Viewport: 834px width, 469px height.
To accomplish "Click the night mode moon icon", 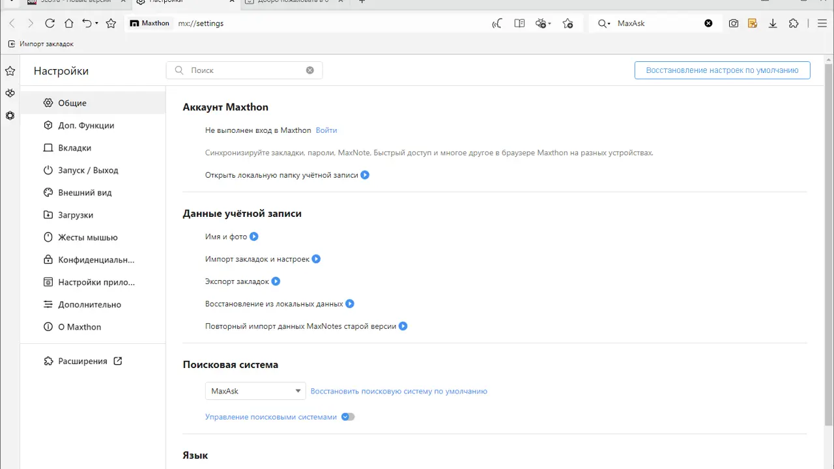I will [497, 23].
